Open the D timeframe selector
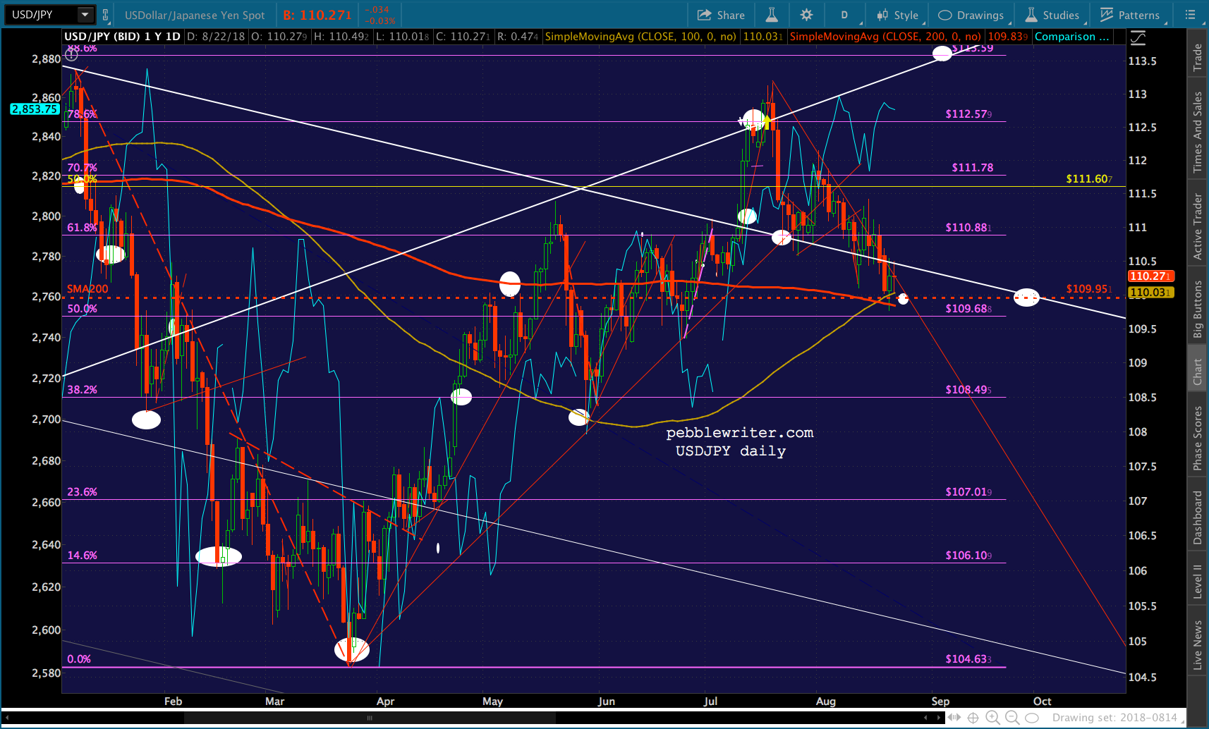Image resolution: width=1209 pixels, height=729 pixels. (x=844, y=15)
